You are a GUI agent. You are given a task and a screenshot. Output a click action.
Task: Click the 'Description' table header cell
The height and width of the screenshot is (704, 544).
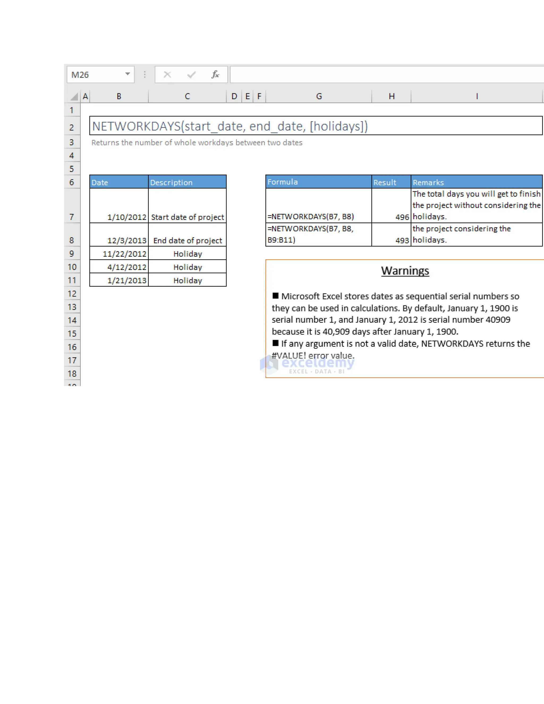coord(187,182)
